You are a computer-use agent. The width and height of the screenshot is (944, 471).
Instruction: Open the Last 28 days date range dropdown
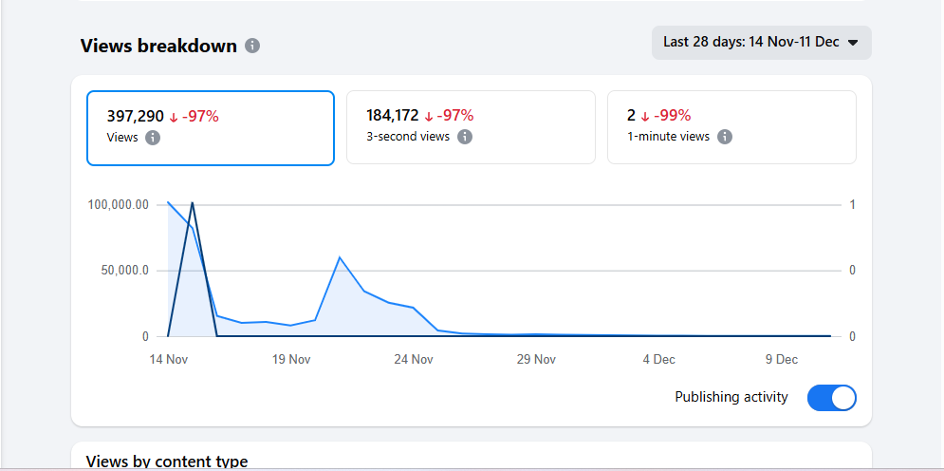pos(761,43)
